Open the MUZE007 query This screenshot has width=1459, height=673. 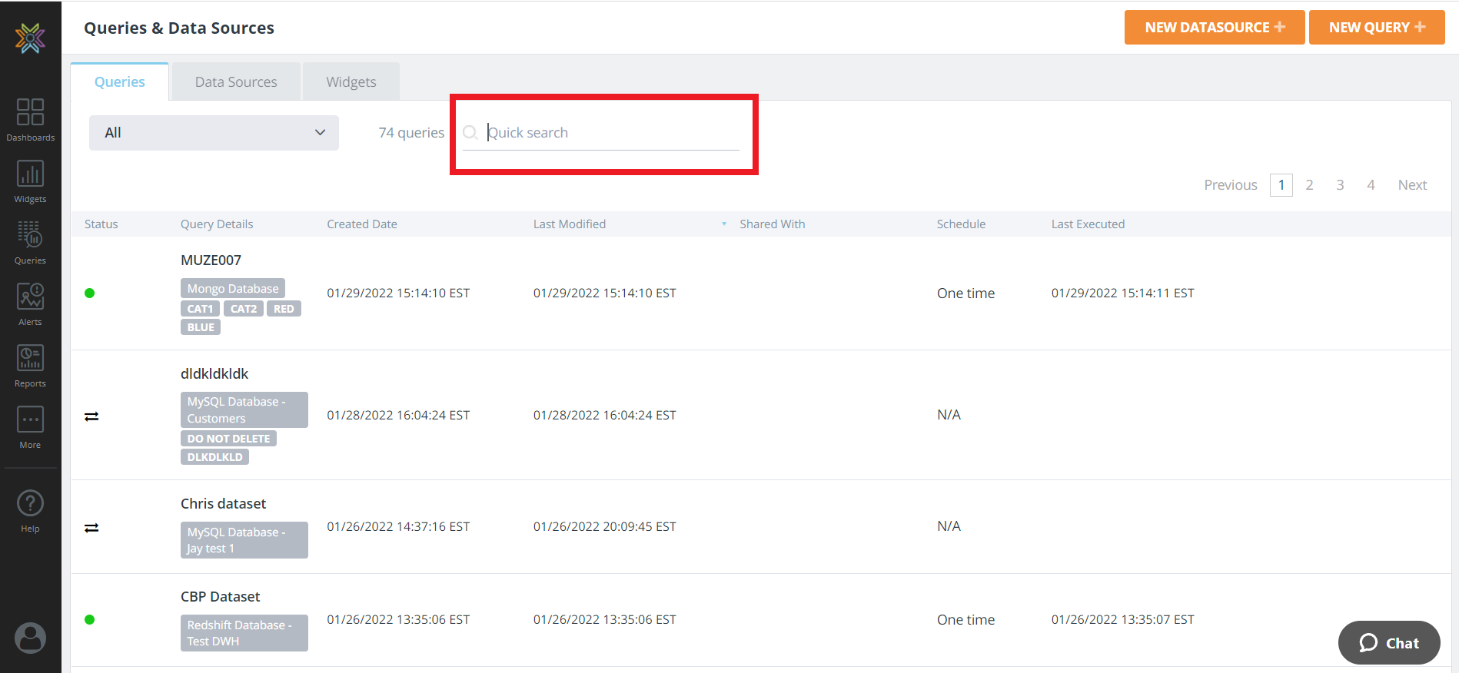(x=211, y=260)
